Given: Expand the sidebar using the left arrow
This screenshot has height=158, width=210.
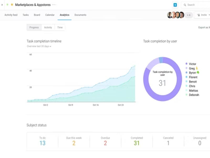Looking at the screenshot, I should [x=2, y=5].
